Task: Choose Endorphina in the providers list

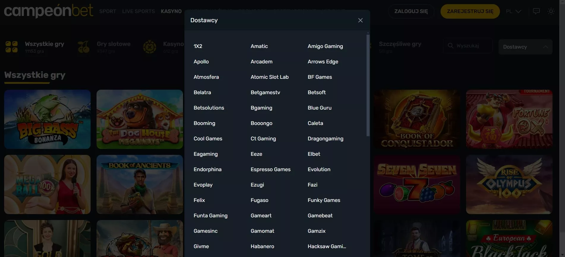Action: point(207,169)
